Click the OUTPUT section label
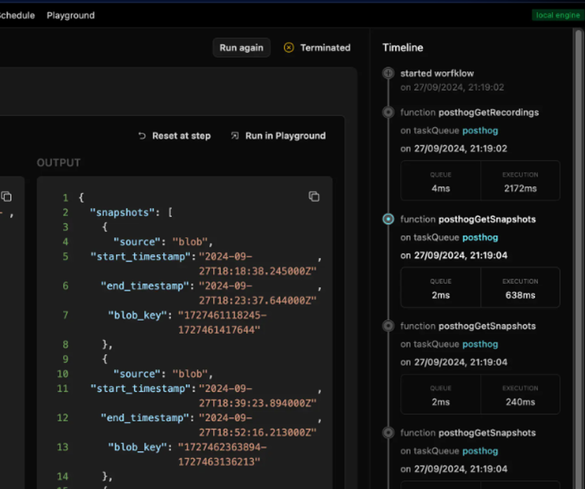The width and height of the screenshot is (585, 489). pos(58,163)
